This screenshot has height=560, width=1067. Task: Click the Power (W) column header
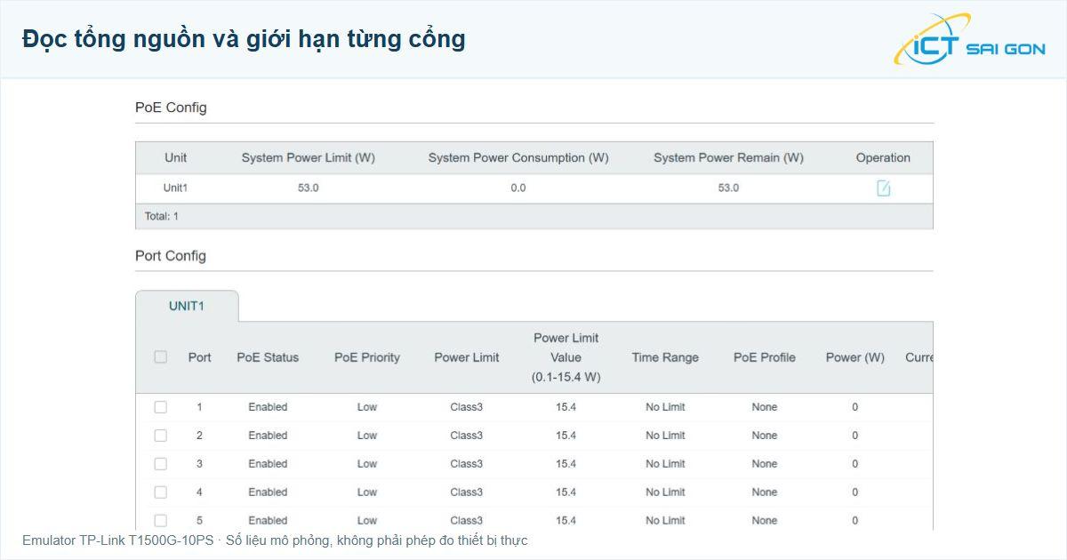pos(855,357)
